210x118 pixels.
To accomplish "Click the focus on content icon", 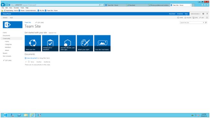I will pyautogui.click(x=207, y=18).
